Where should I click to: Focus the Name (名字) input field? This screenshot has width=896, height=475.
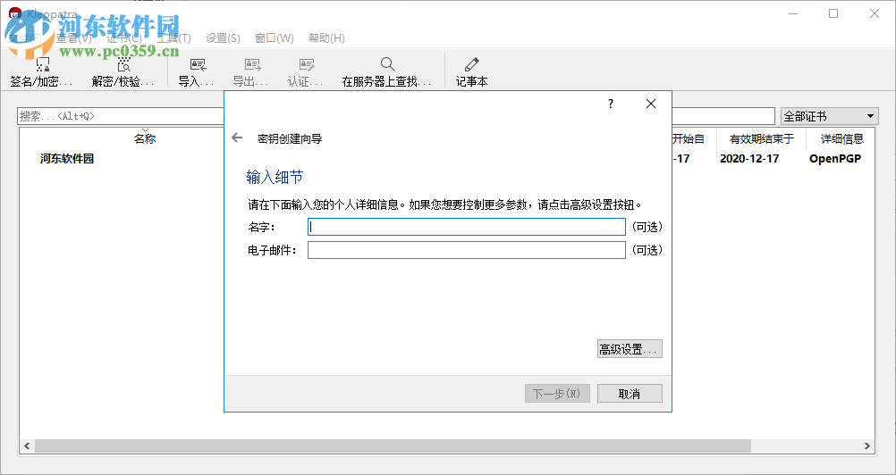point(466,227)
